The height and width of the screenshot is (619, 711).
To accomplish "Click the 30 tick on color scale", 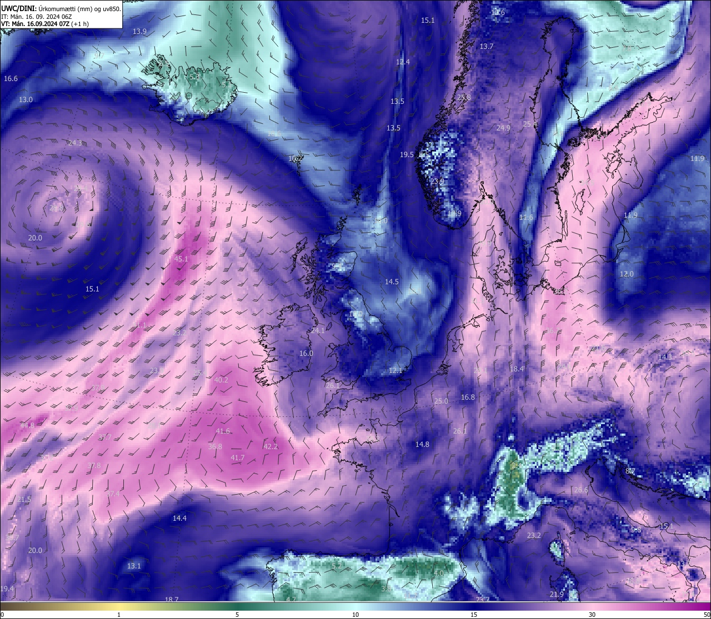I will pos(592,615).
